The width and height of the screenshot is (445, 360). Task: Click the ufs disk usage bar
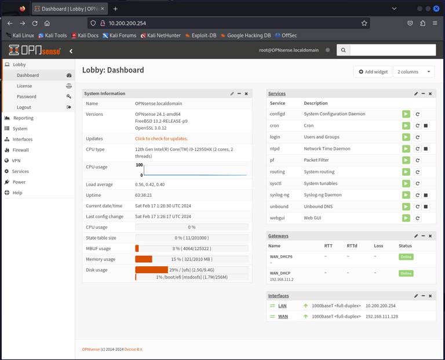(x=192, y=270)
